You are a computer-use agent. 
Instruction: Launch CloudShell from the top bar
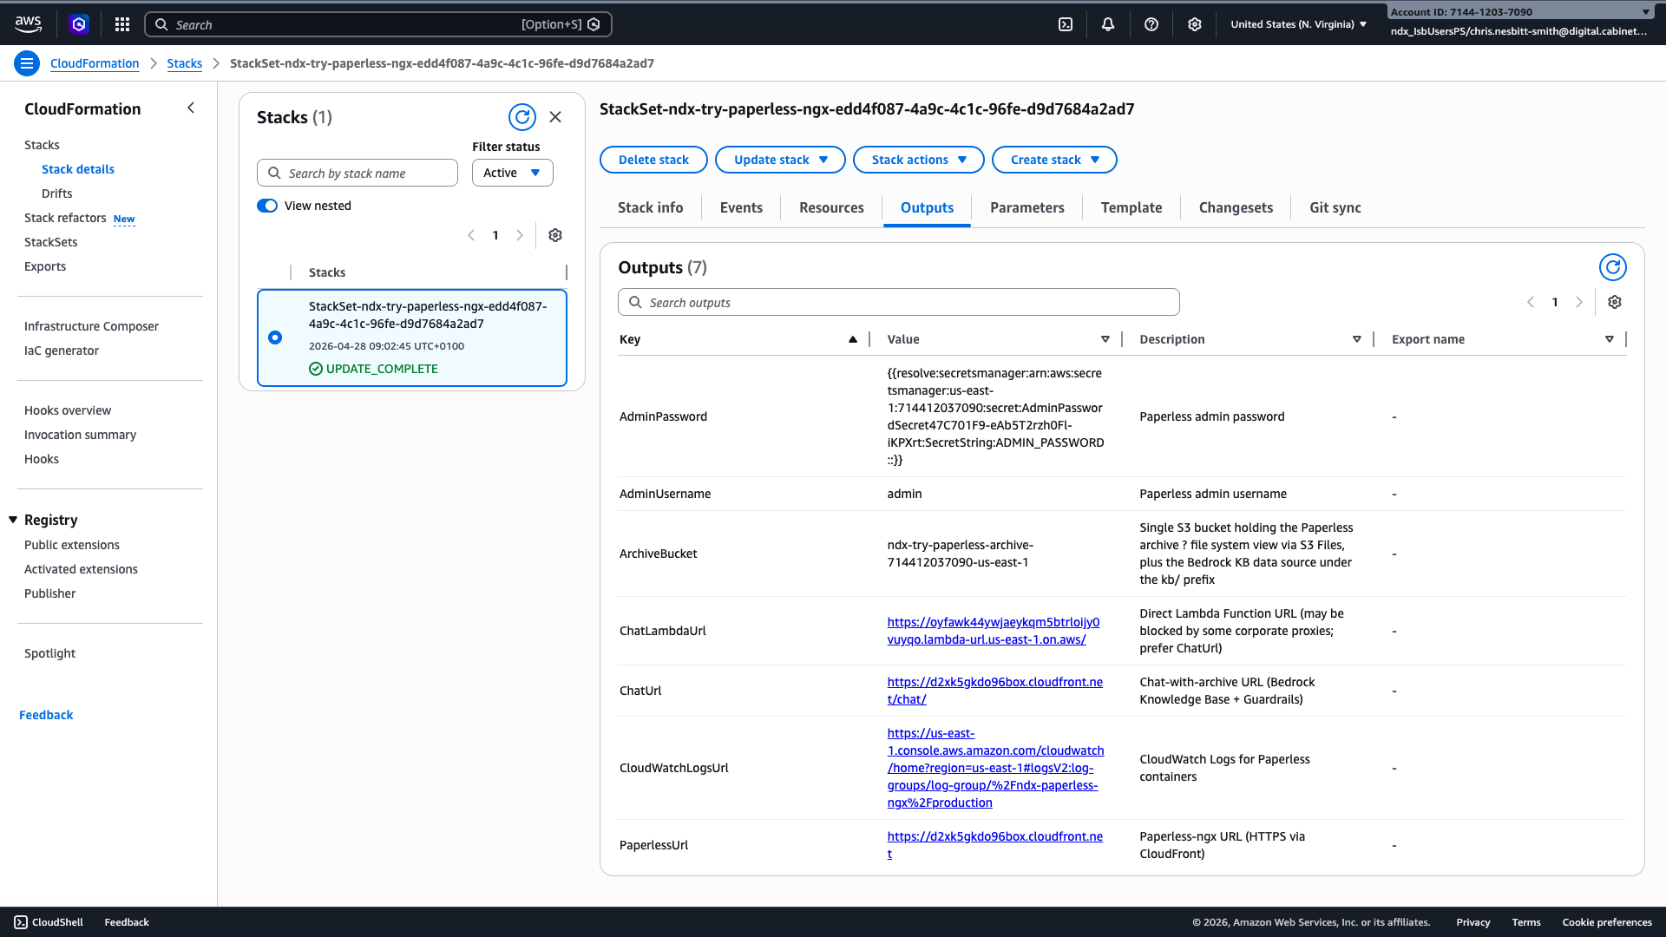click(x=1066, y=24)
